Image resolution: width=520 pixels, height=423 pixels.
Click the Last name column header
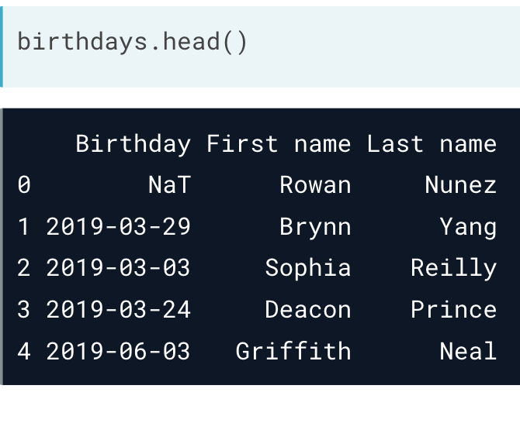(x=432, y=144)
